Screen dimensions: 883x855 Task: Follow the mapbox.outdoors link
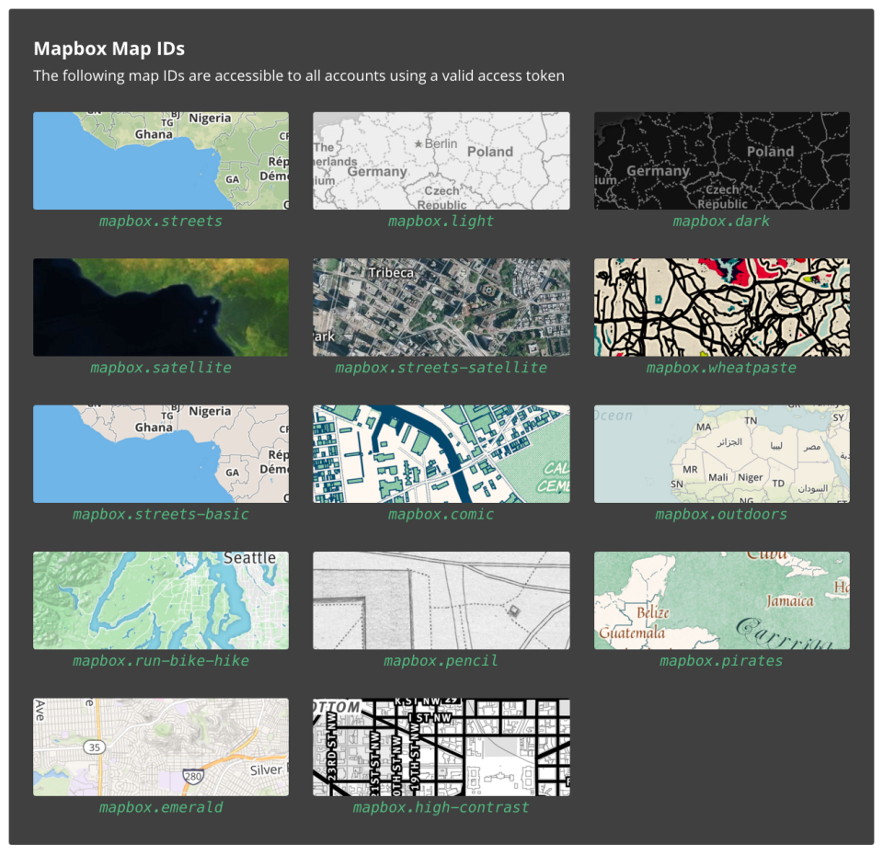[x=722, y=514]
